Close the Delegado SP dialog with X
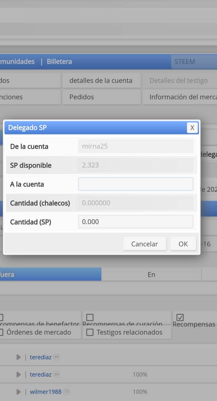Screen dimensions: 217x401 coord(192,128)
